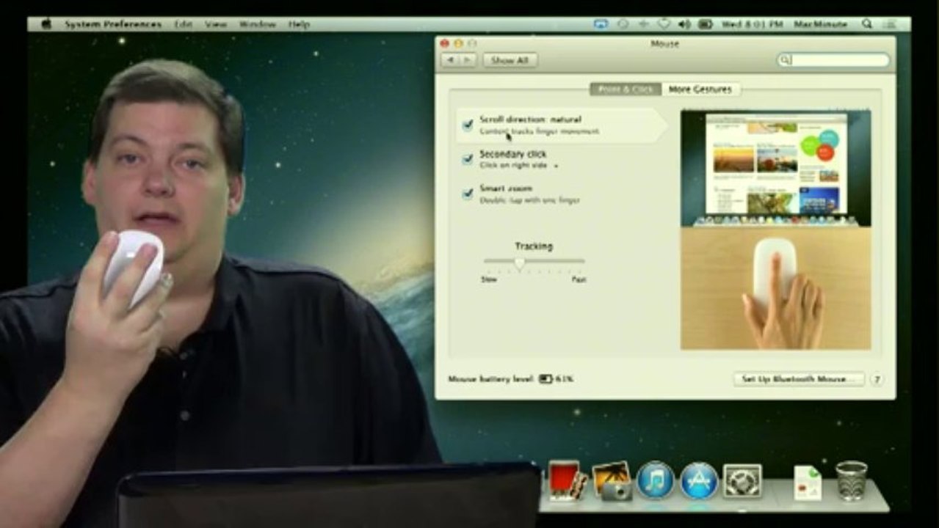Open the Window menu
Viewport: 939px width, 528px height.
pyautogui.click(x=258, y=24)
